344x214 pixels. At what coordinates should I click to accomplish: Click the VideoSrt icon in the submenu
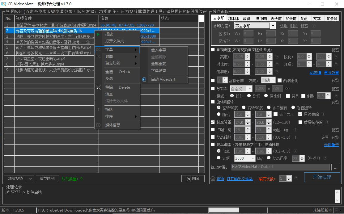tap(144, 79)
